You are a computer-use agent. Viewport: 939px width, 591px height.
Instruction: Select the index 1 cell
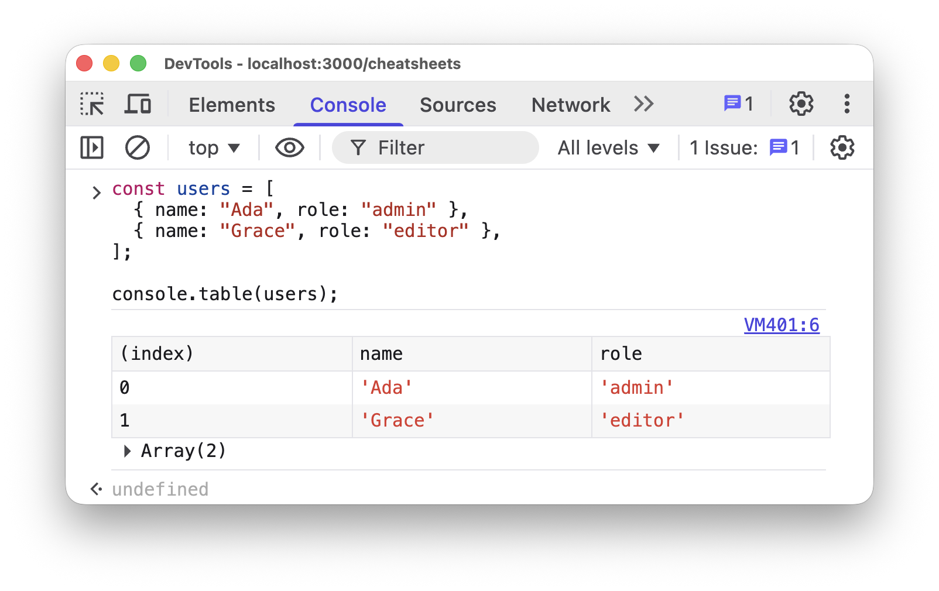[x=232, y=420]
